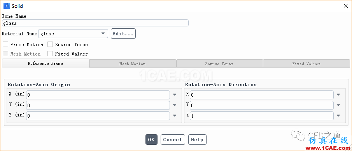Expand the direction X dropdown arrow
352x151 pixels.
tap(338, 95)
